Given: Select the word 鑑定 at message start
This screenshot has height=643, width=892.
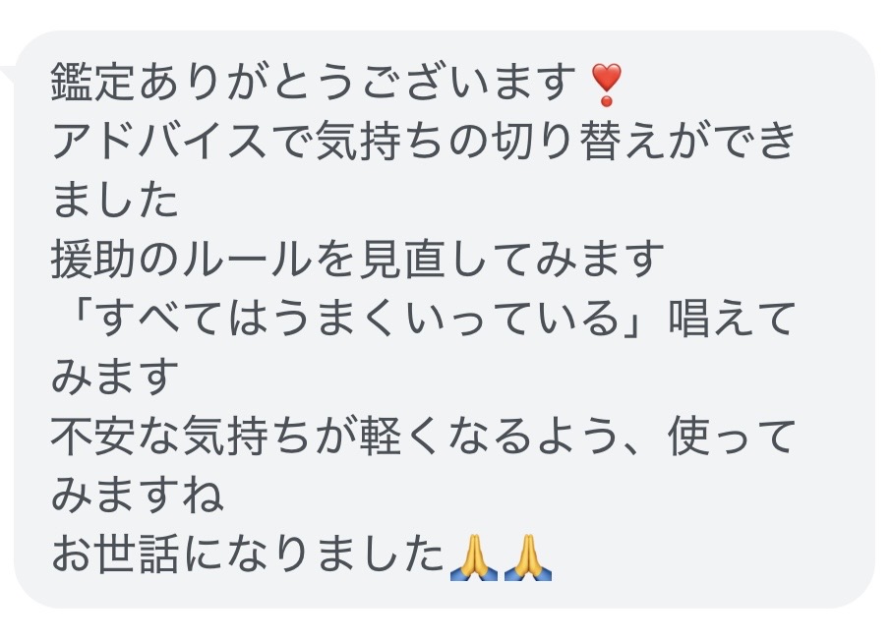Looking at the screenshot, I should click(x=92, y=83).
